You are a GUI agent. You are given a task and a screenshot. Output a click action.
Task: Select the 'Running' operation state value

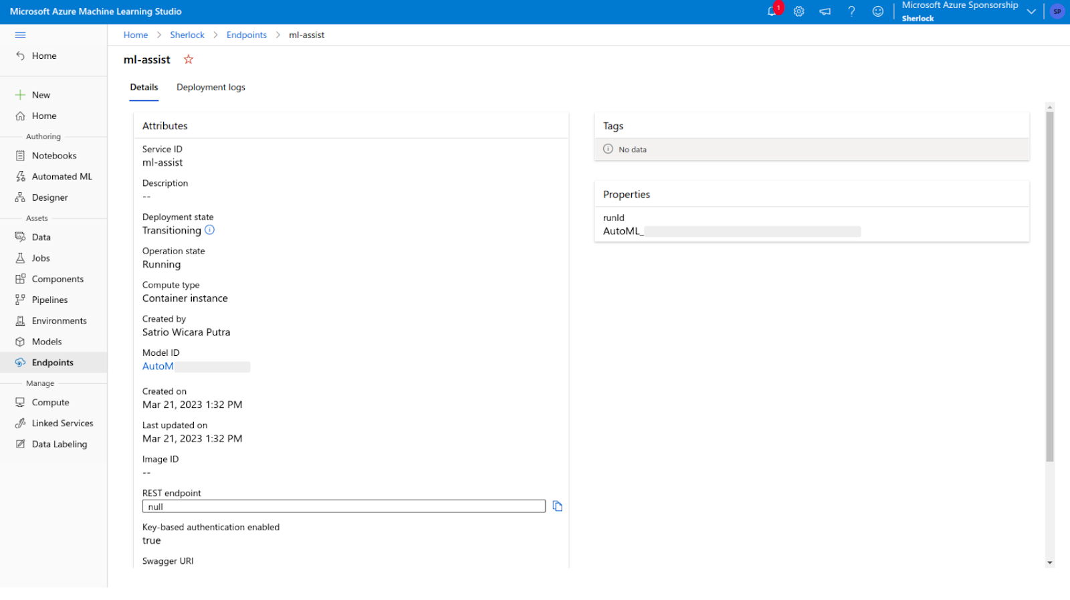pos(161,265)
